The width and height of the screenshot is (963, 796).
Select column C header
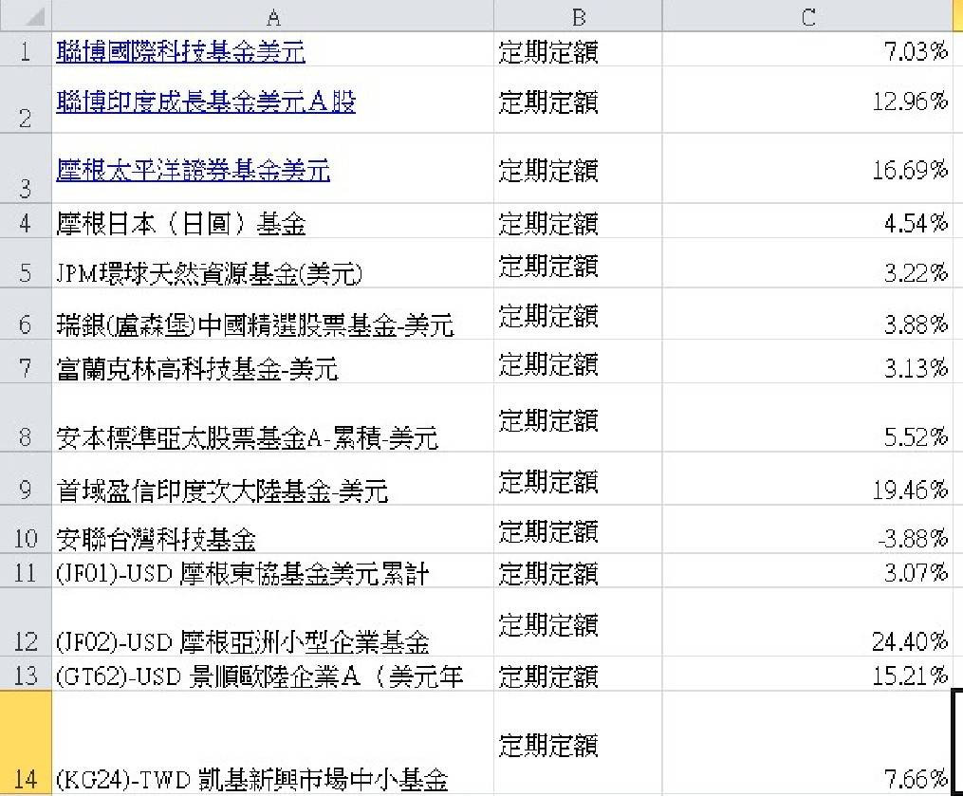[807, 15]
